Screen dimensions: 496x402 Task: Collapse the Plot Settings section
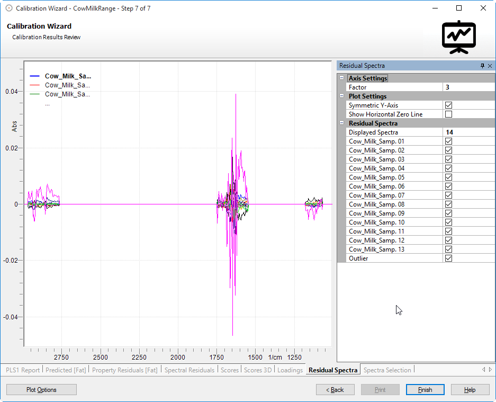(x=342, y=96)
